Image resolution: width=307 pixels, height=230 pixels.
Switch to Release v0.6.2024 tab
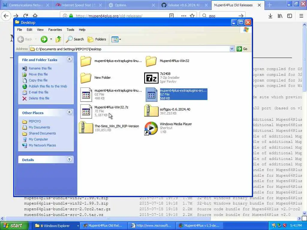click(x=185, y=5)
